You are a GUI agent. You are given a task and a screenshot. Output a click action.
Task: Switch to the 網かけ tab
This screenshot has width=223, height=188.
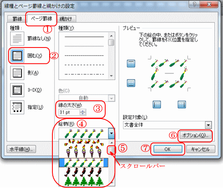coord(66,19)
